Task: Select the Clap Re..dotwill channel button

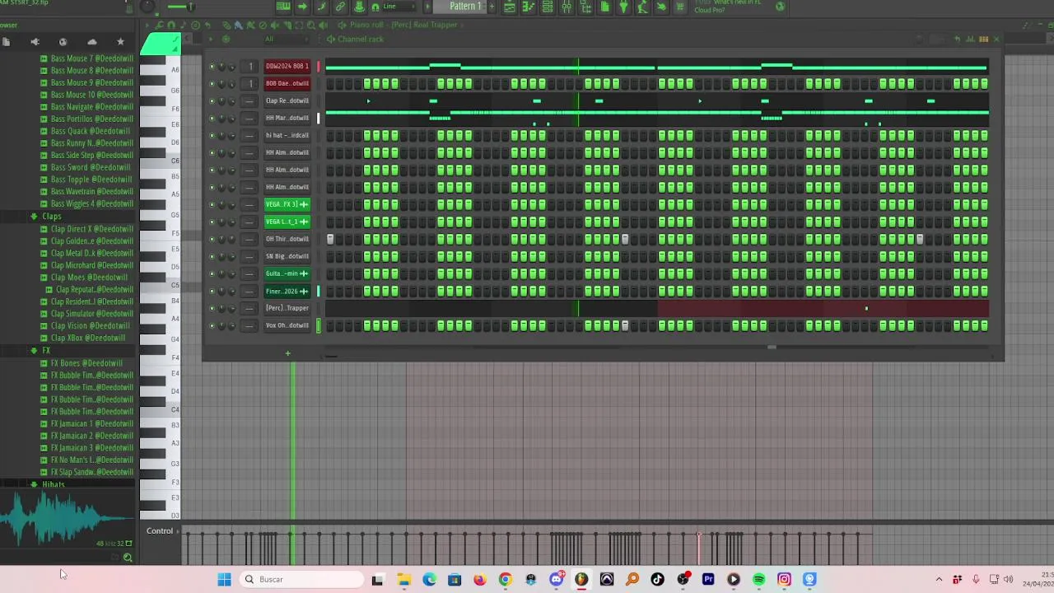Action: tap(287, 100)
